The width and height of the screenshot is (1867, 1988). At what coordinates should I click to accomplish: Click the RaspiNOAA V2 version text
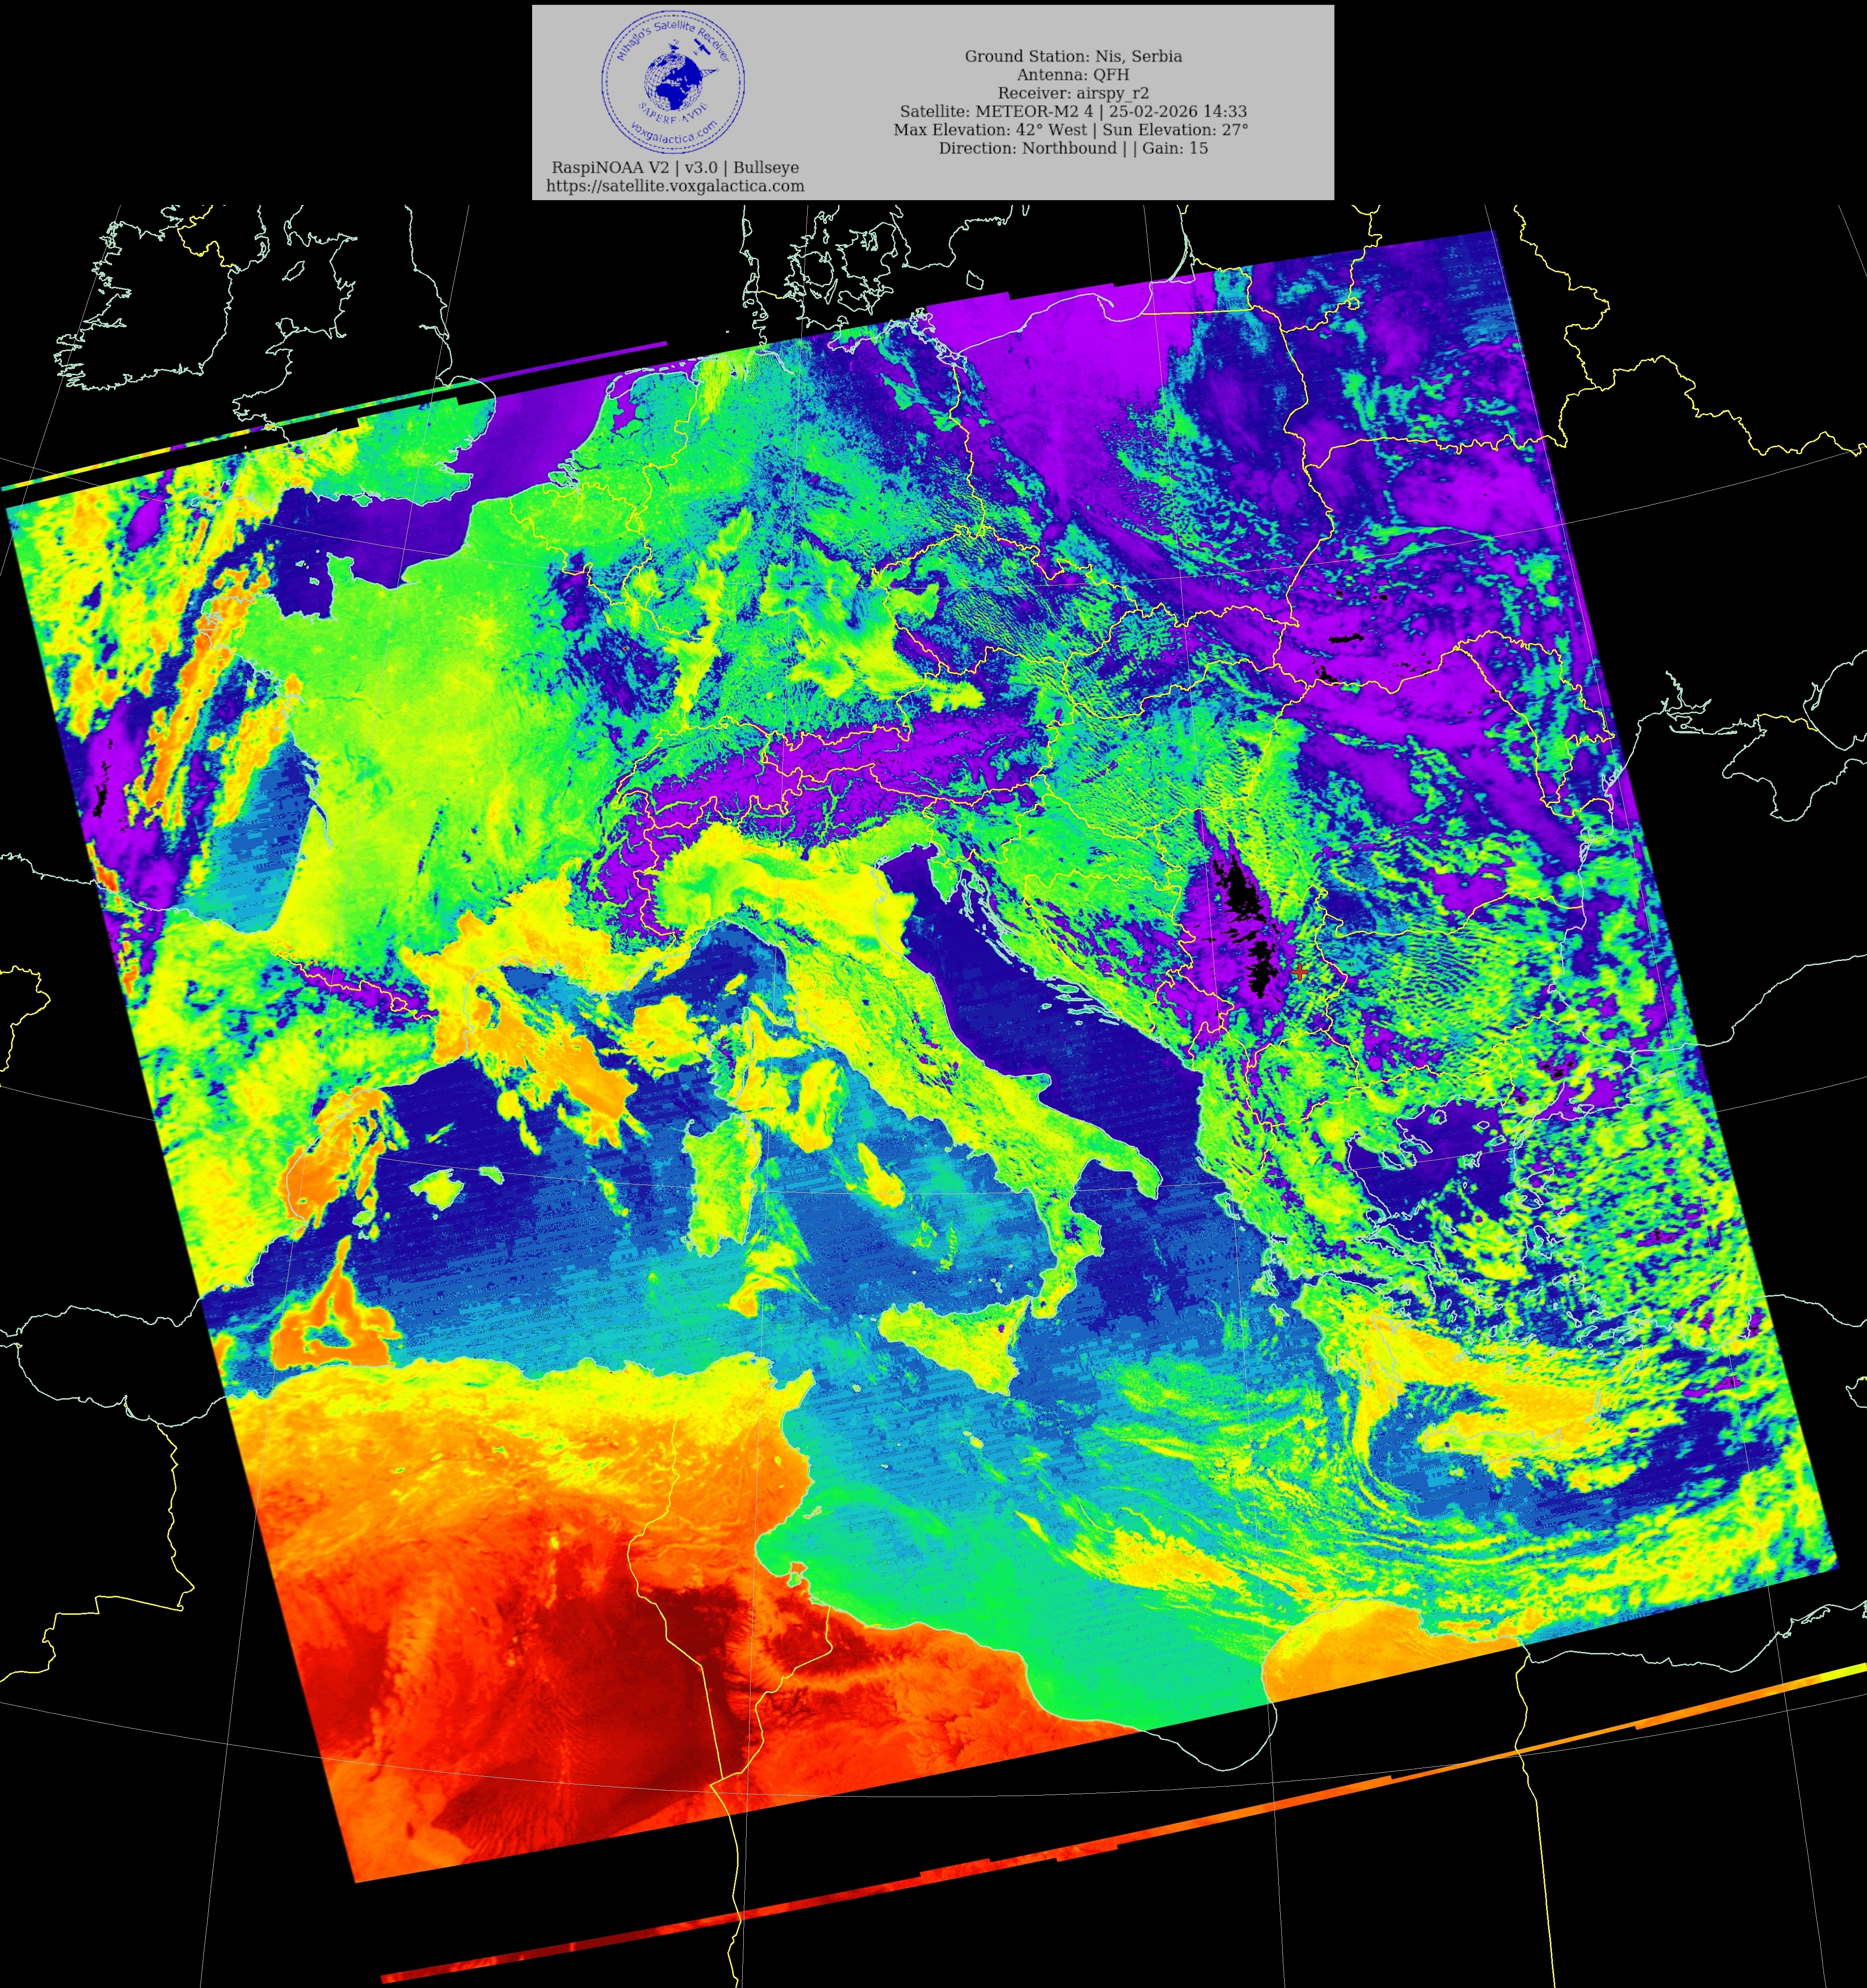(675, 167)
